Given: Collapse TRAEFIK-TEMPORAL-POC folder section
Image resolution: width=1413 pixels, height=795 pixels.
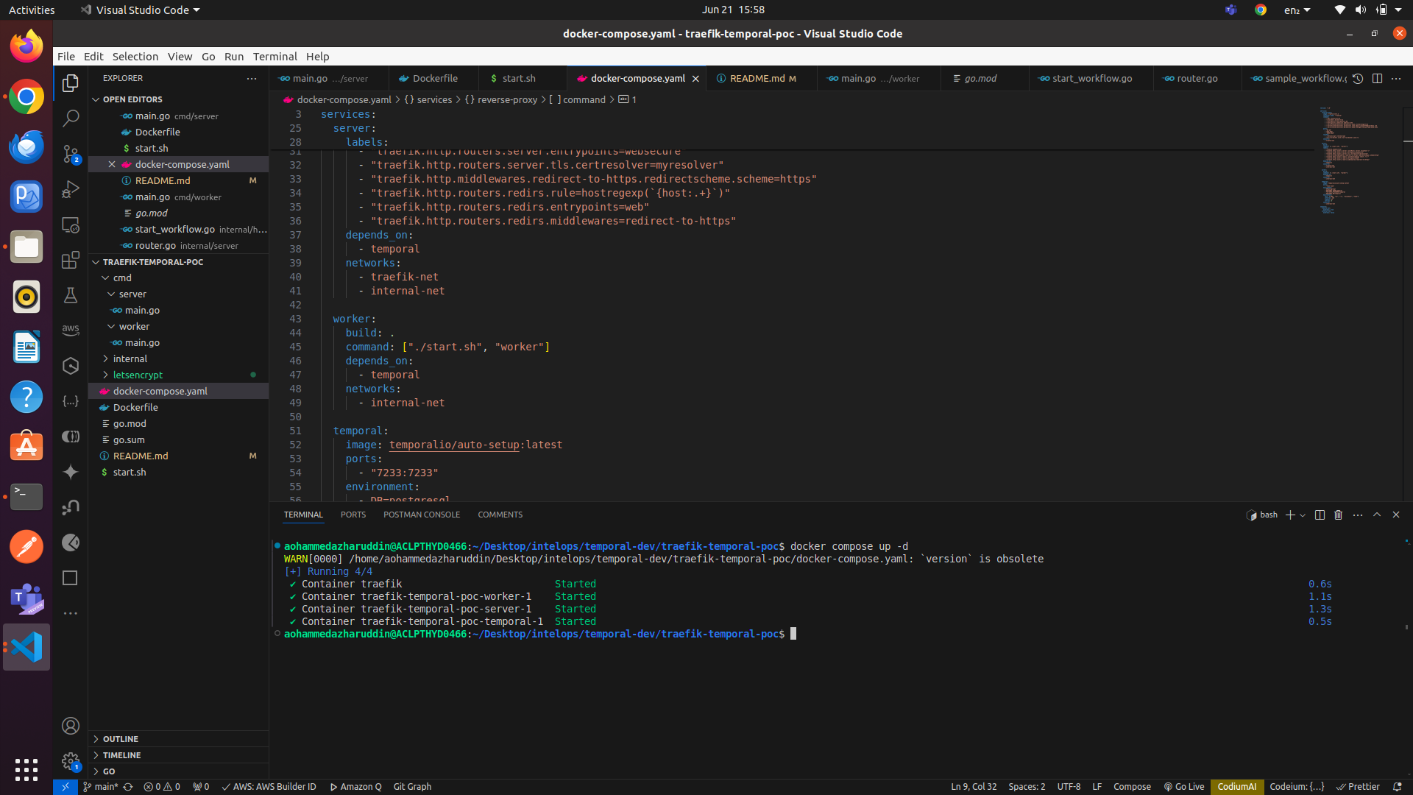Looking at the screenshot, I should [x=153, y=261].
